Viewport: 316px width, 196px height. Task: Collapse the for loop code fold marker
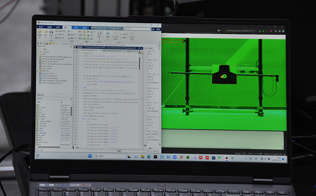pyautogui.click(x=81, y=119)
